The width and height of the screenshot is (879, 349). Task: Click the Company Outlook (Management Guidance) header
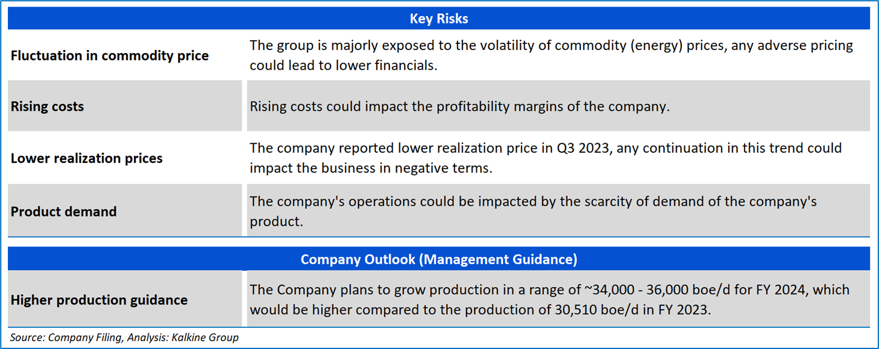tap(439, 259)
